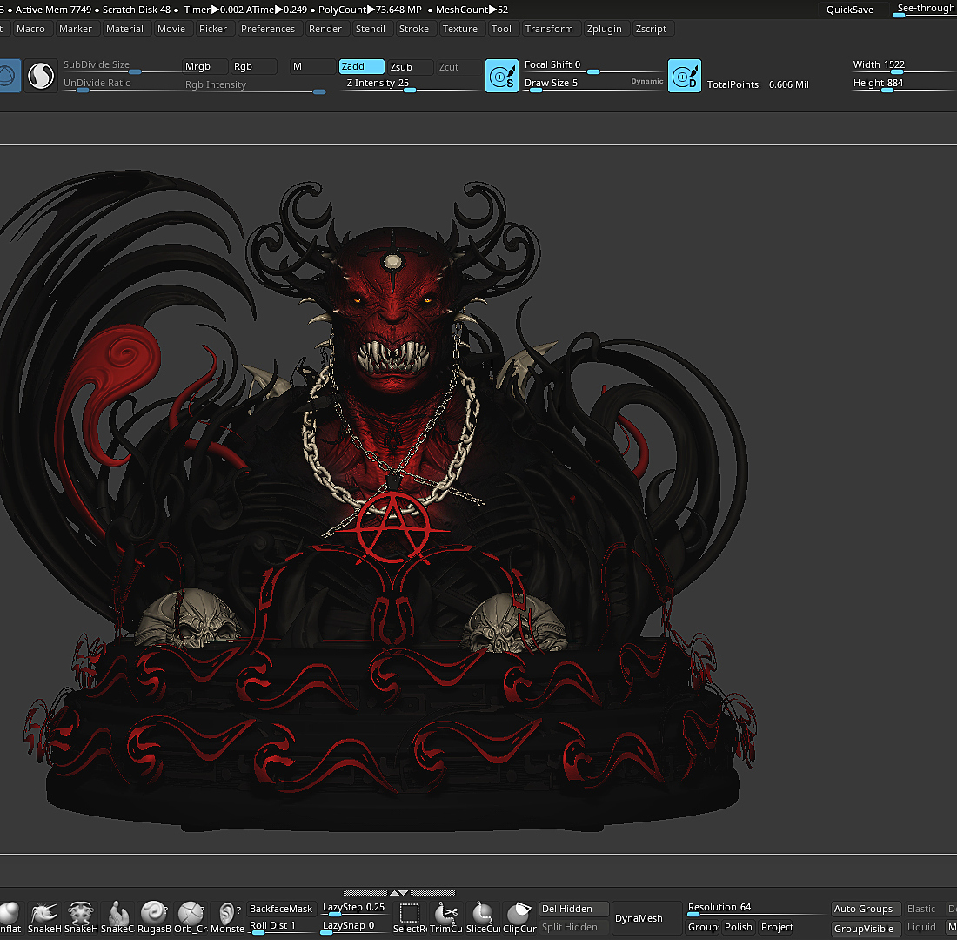Toggle Polish option for DynaMesh
This screenshot has height=940, width=957.
point(739,927)
